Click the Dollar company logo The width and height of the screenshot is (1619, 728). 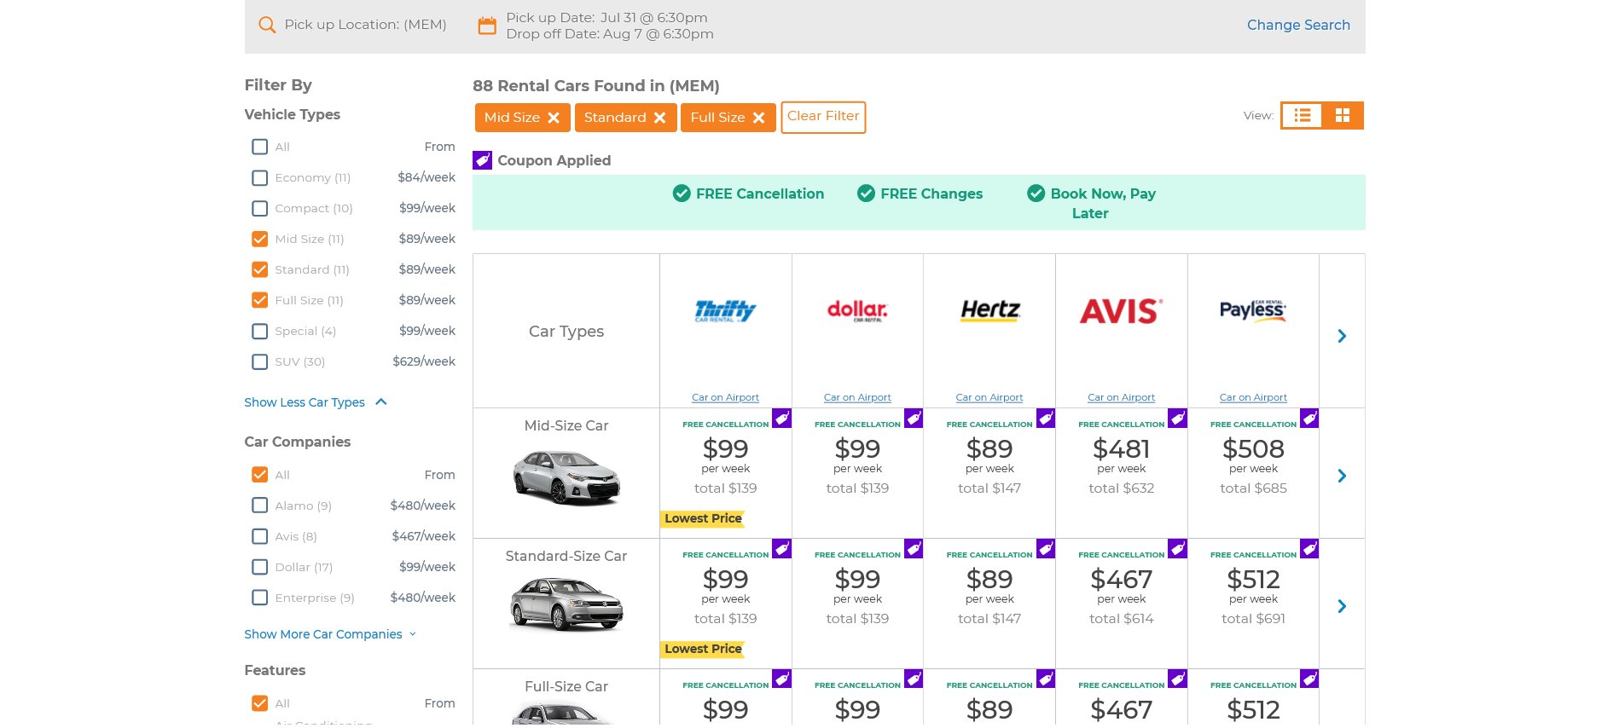point(857,310)
